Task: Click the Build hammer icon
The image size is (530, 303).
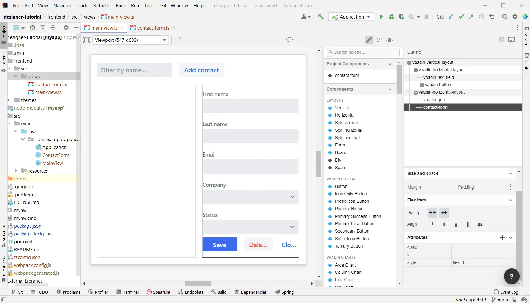Action: (x=321, y=17)
